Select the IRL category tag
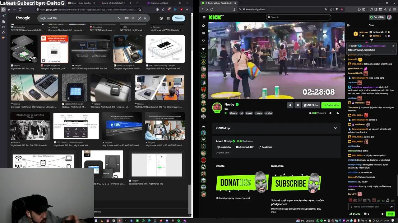 coord(226,113)
